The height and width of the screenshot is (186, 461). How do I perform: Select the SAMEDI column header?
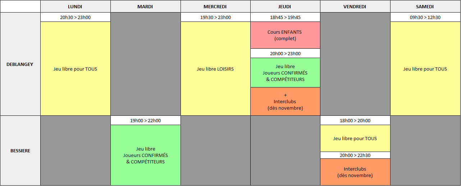[x=425, y=6]
